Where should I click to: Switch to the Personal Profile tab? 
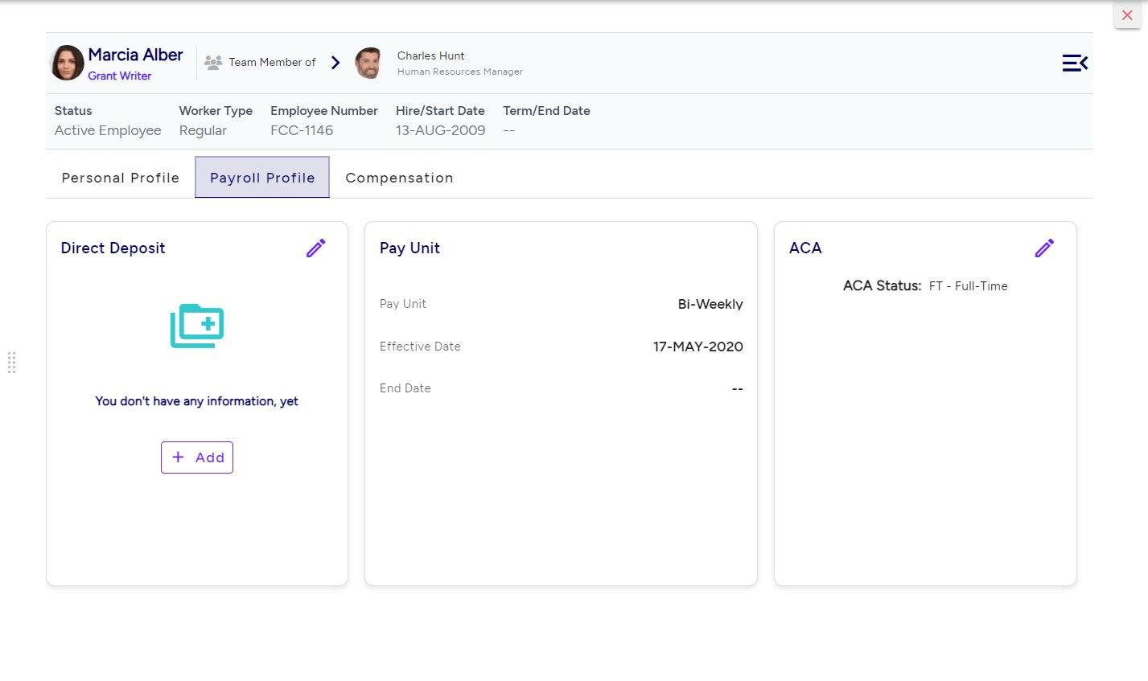[121, 178]
